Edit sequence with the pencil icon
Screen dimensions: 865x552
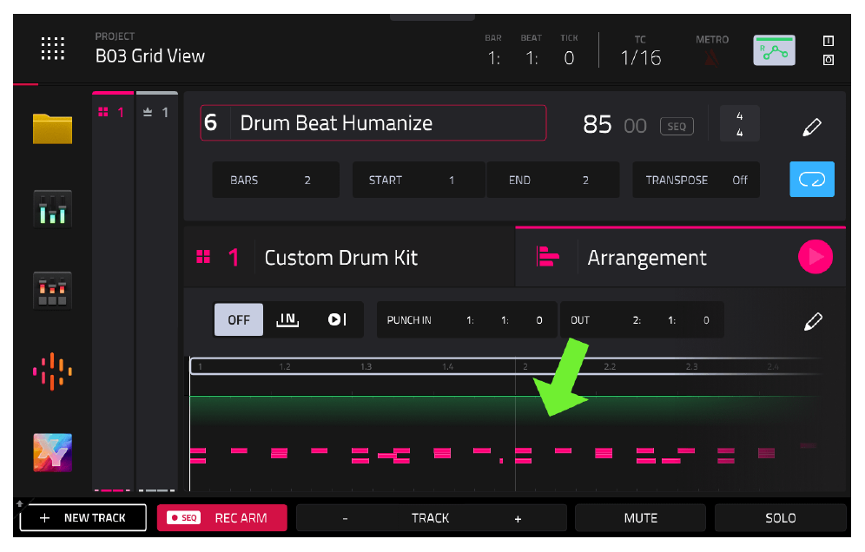[x=811, y=126]
